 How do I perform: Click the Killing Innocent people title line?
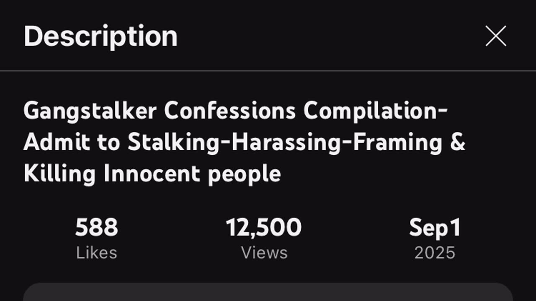[x=152, y=173]
